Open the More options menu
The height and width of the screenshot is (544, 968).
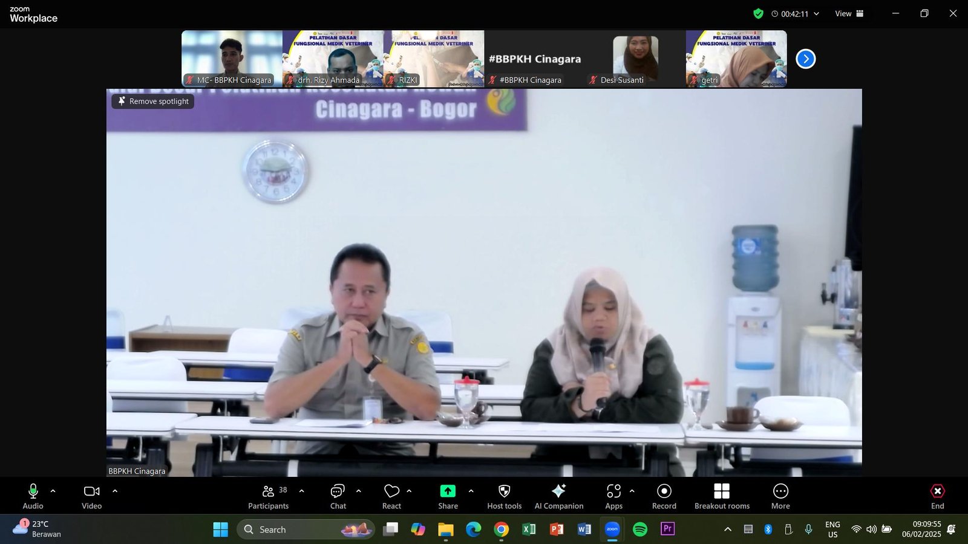point(780,496)
